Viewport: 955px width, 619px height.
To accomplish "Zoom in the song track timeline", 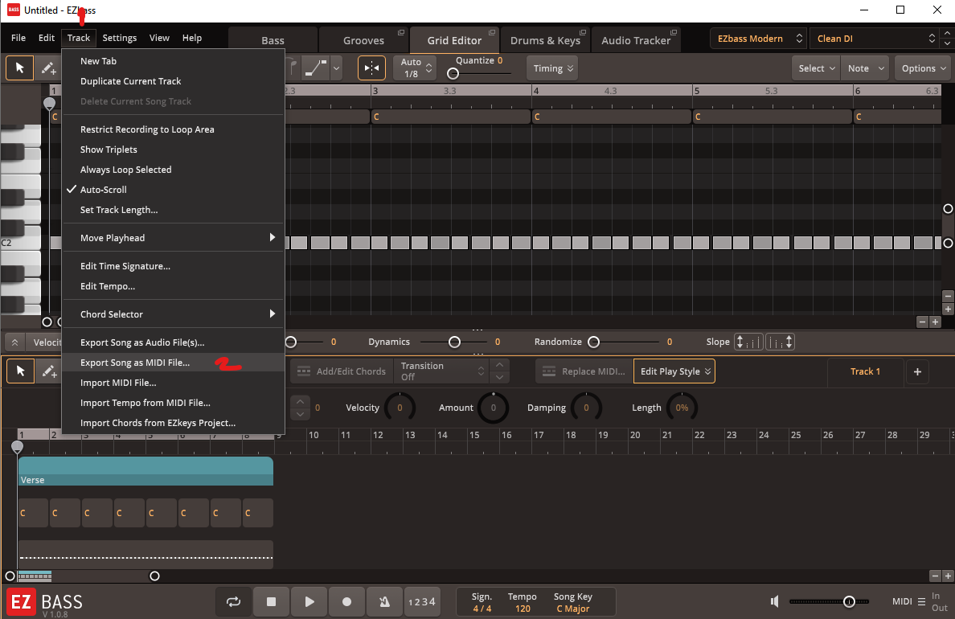I will pos(948,576).
